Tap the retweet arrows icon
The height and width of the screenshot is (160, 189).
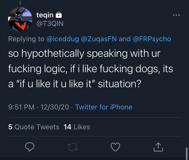click(x=73, y=147)
